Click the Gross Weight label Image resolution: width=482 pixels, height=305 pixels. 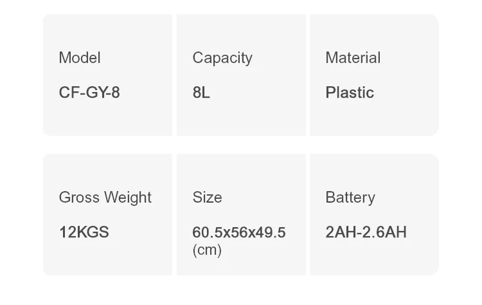(105, 198)
